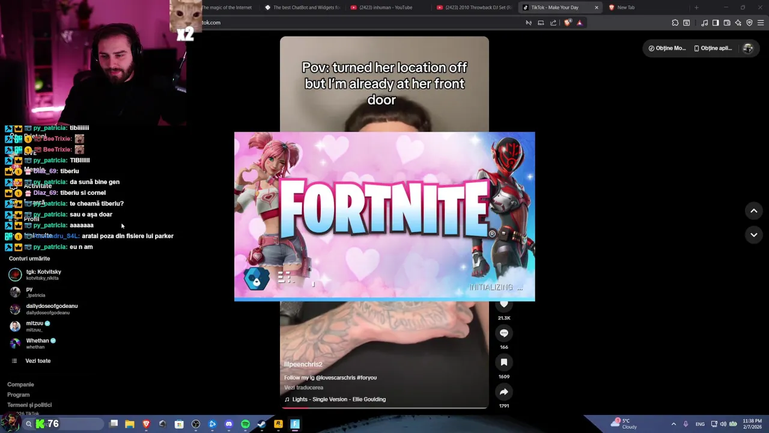The width and height of the screenshot is (769, 433).
Task: Click the Companie footer link
Action: 20,384
